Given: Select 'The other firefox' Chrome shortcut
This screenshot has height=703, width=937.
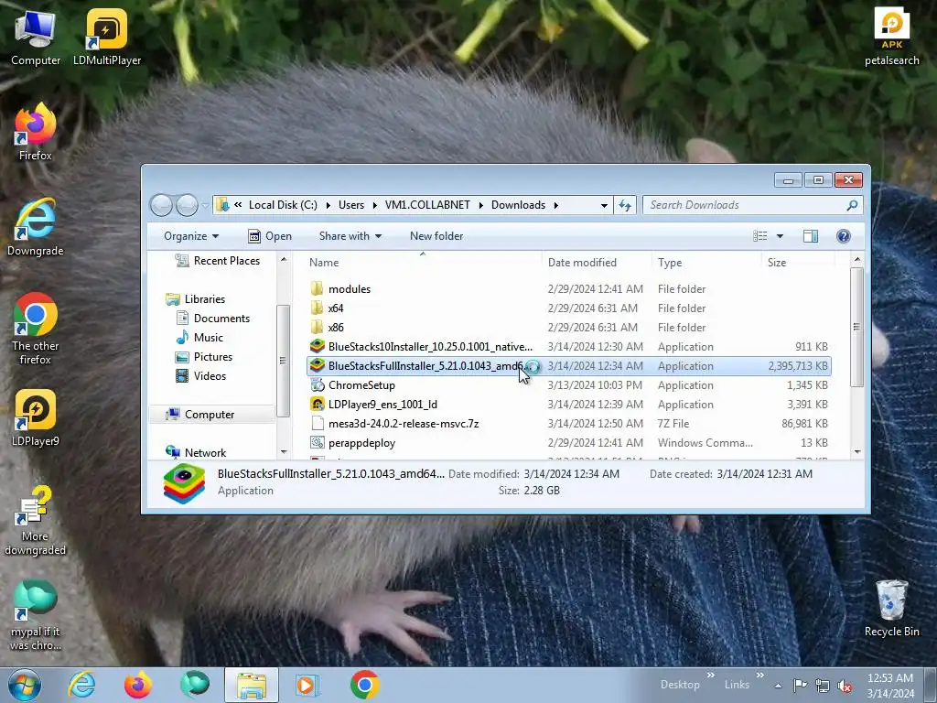Looking at the screenshot, I should (36, 330).
